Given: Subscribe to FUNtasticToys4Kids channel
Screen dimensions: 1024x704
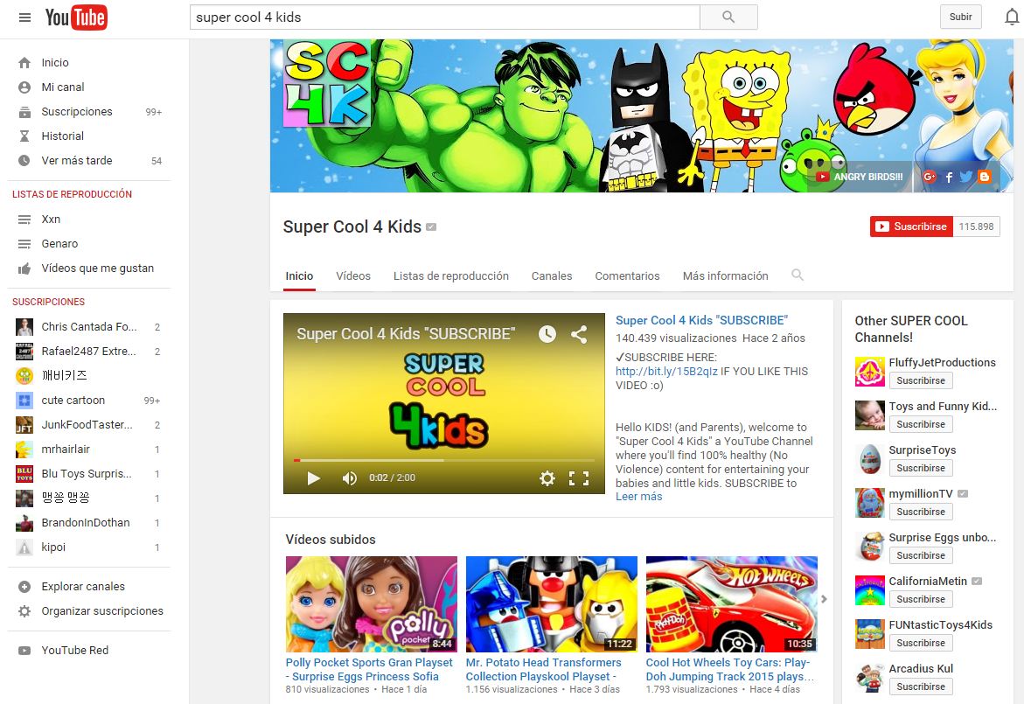Looking at the screenshot, I should pos(921,644).
